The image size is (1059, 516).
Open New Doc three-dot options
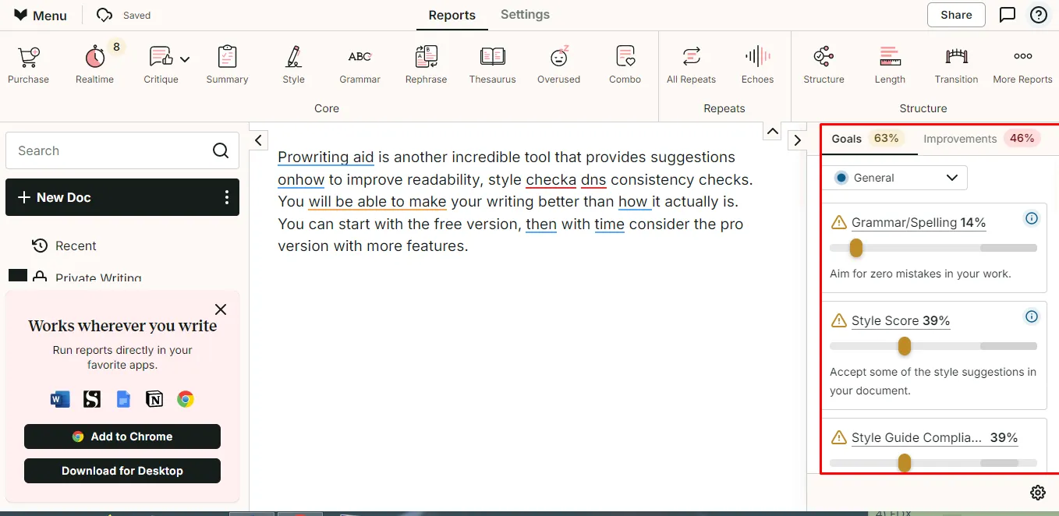pos(227,197)
